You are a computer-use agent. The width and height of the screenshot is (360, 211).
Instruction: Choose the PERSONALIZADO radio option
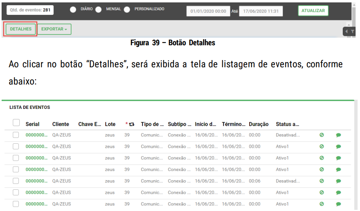(x=127, y=10)
